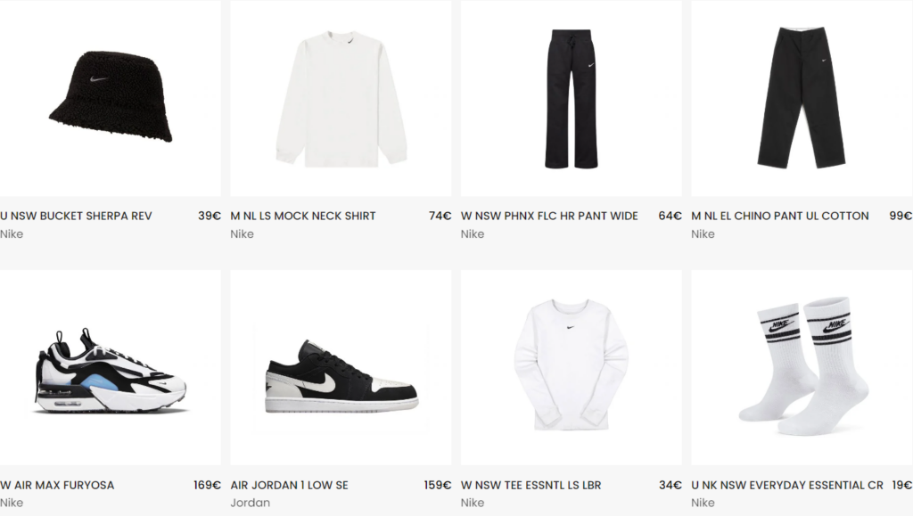Open U NSW BUCKET SHERPA REV product title
913x516 pixels.
pos(76,216)
